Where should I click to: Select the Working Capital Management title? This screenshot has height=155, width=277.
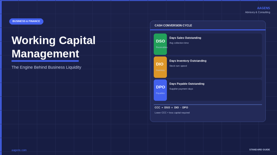(53, 47)
